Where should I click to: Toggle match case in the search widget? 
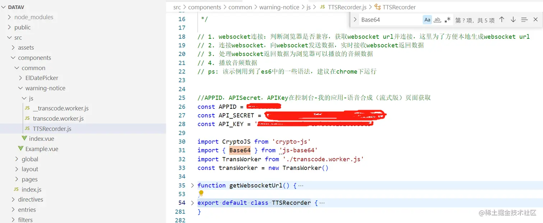click(x=427, y=20)
